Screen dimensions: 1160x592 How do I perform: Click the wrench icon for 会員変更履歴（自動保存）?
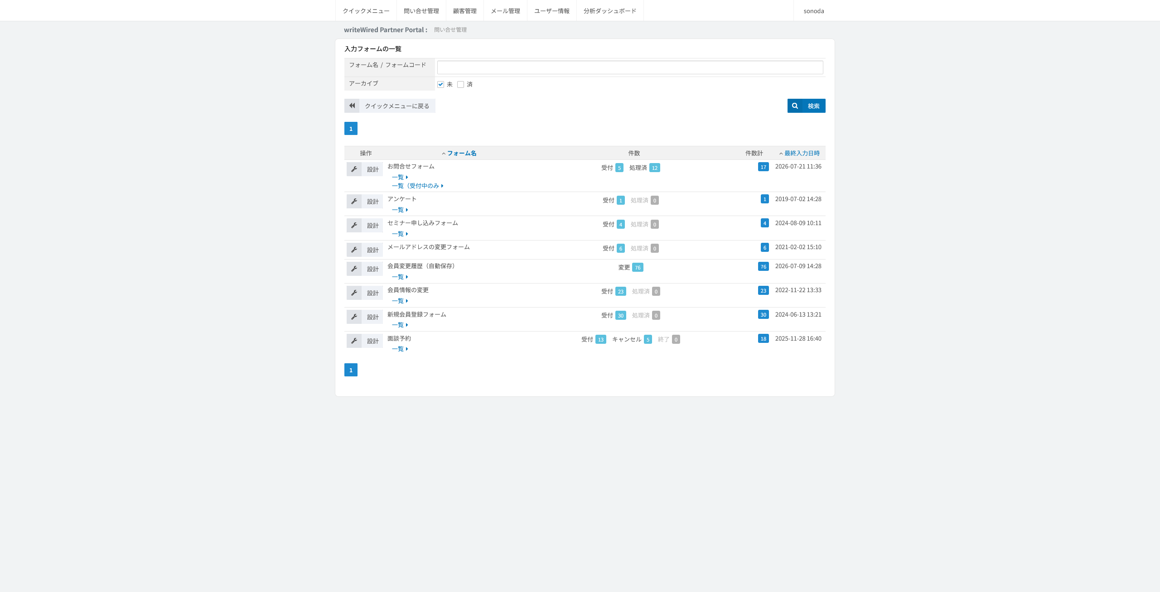coord(354,269)
